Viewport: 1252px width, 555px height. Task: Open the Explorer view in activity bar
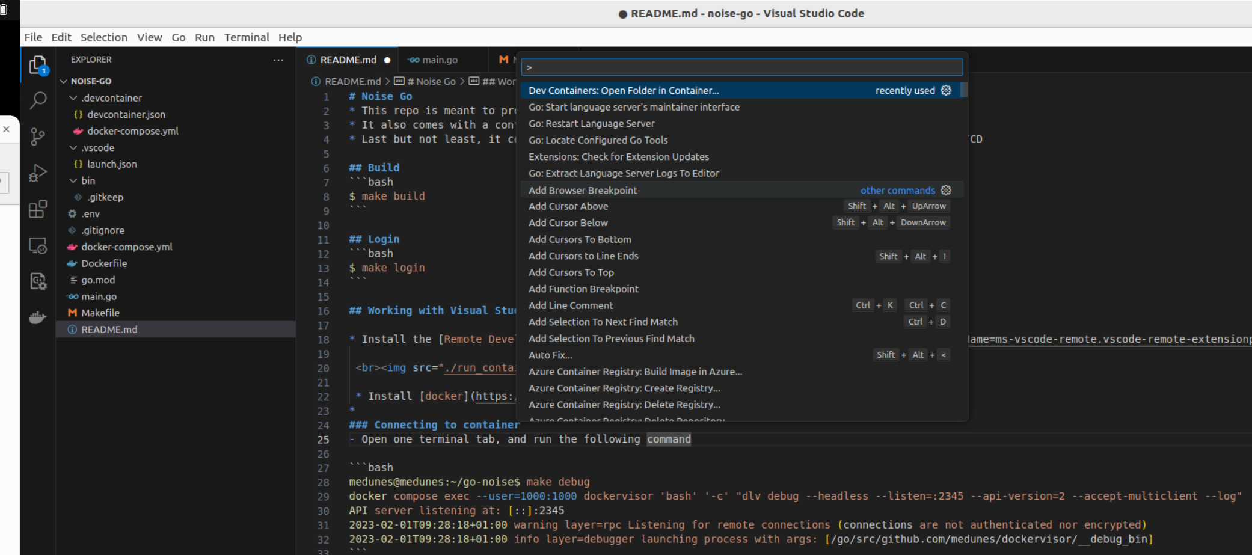click(x=38, y=65)
